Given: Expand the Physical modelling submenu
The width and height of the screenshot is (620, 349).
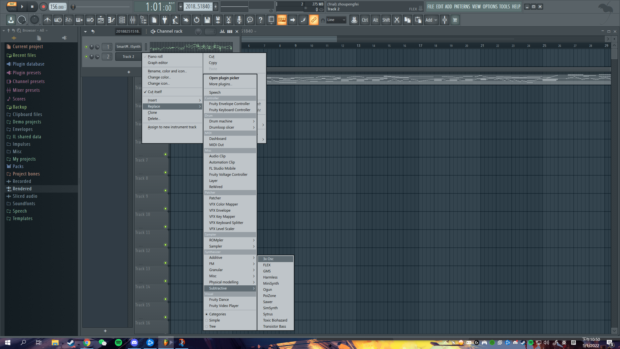Looking at the screenshot, I should pos(230,282).
